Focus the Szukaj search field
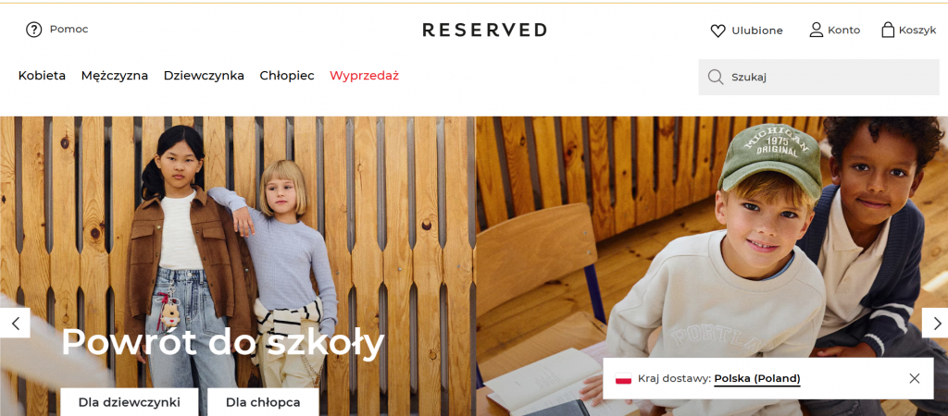Screen dimensions: 948x416 (818, 78)
